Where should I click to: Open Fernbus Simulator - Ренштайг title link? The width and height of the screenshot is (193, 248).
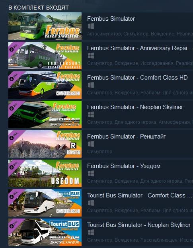pos(126,137)
